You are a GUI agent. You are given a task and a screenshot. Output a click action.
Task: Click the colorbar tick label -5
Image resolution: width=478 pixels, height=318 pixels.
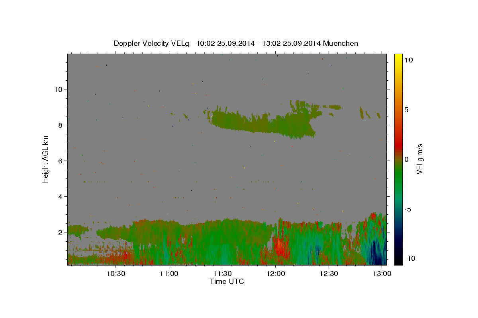click(x=407, y=209)
